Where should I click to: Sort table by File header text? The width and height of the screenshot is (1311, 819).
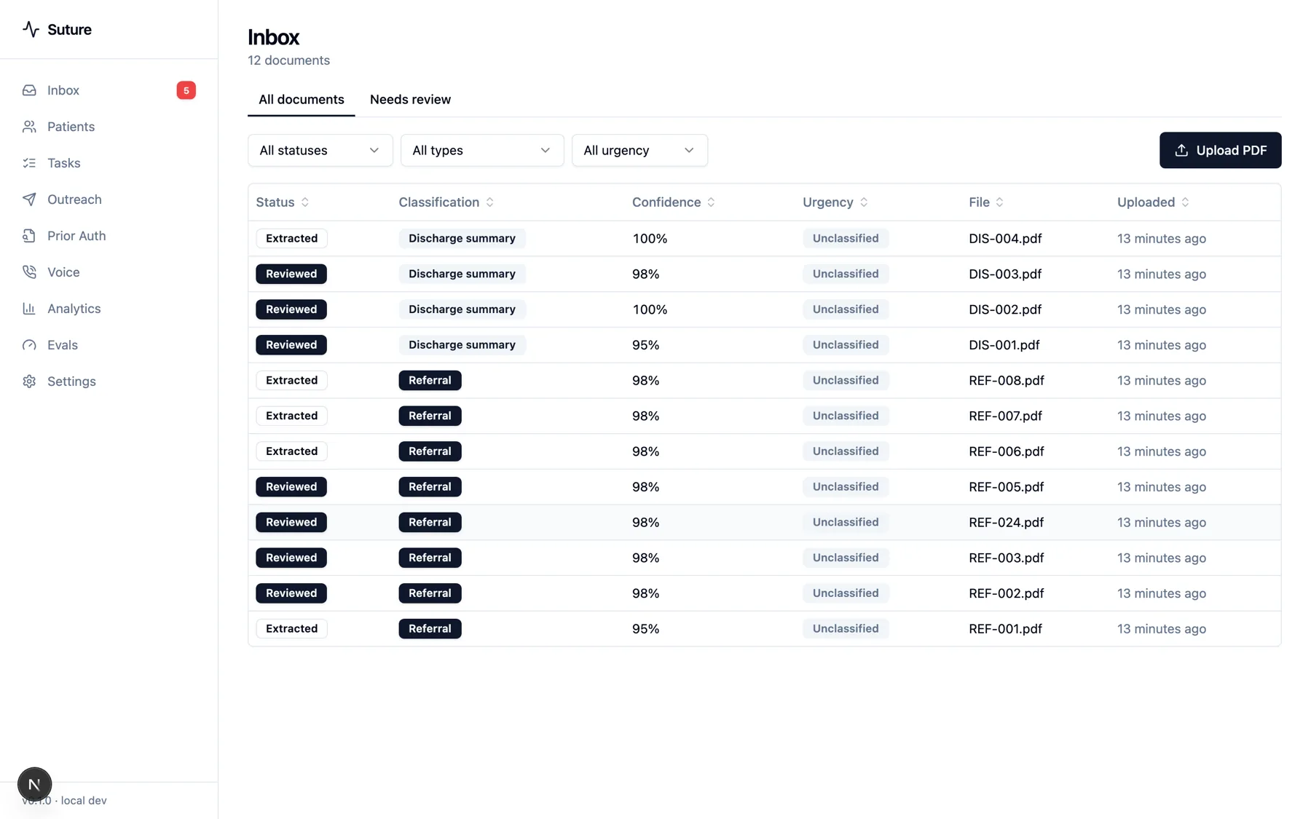click(x=979, y=202)
